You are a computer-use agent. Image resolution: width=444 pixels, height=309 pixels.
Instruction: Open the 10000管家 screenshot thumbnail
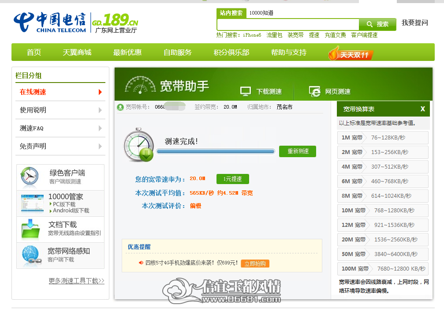[x=32, y=203]
